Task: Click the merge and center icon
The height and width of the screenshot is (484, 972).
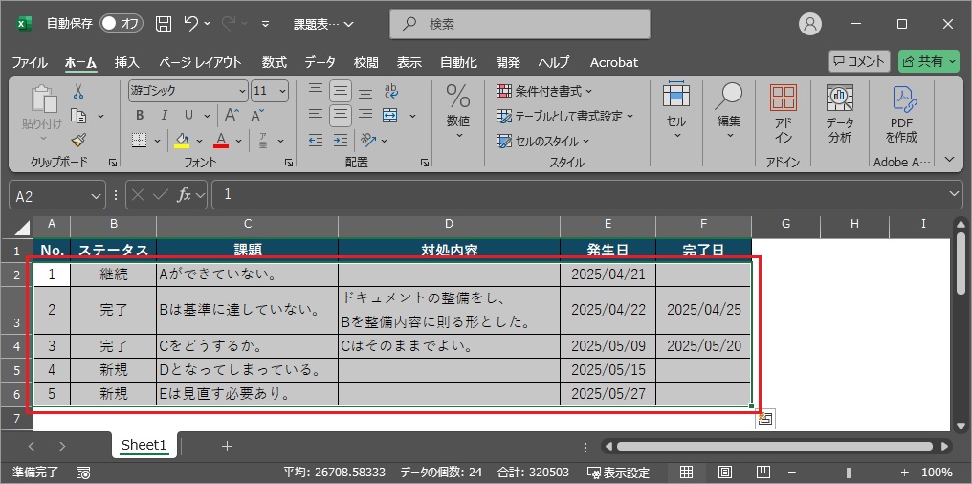Action: 390,116
